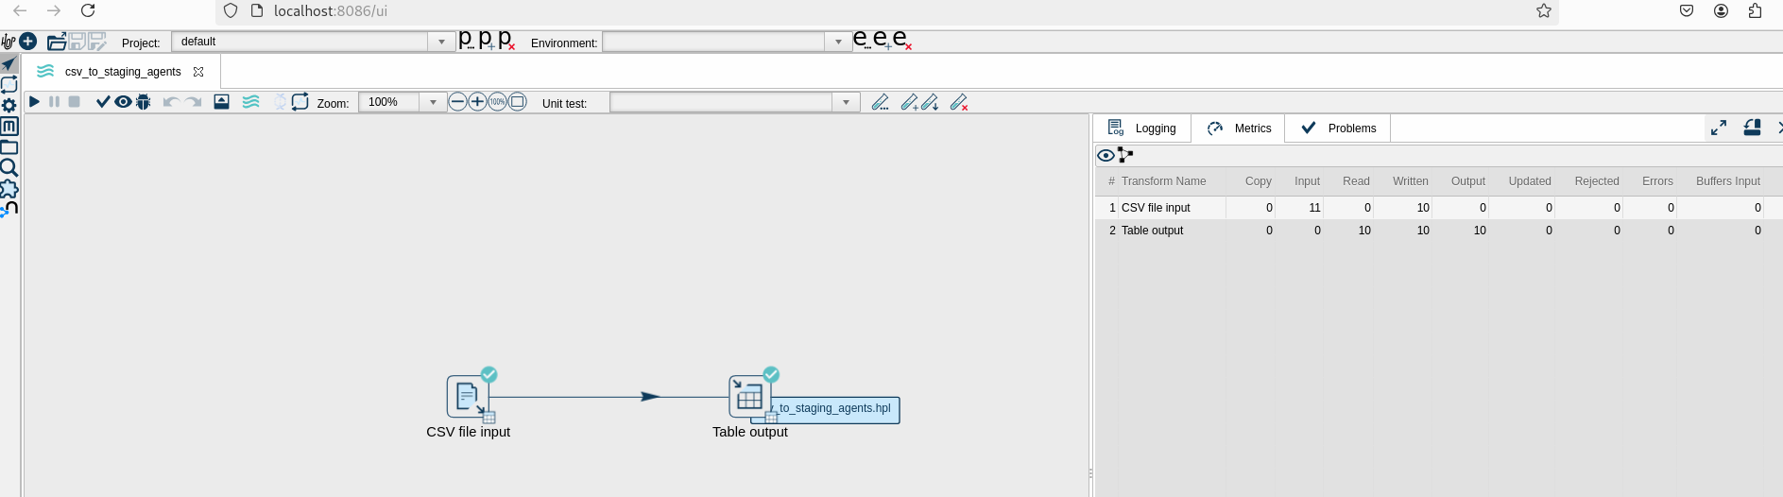Open the metadata perspective in left sidebar
This screenshot has width=1783, height=497.
(x=9, y=127)
